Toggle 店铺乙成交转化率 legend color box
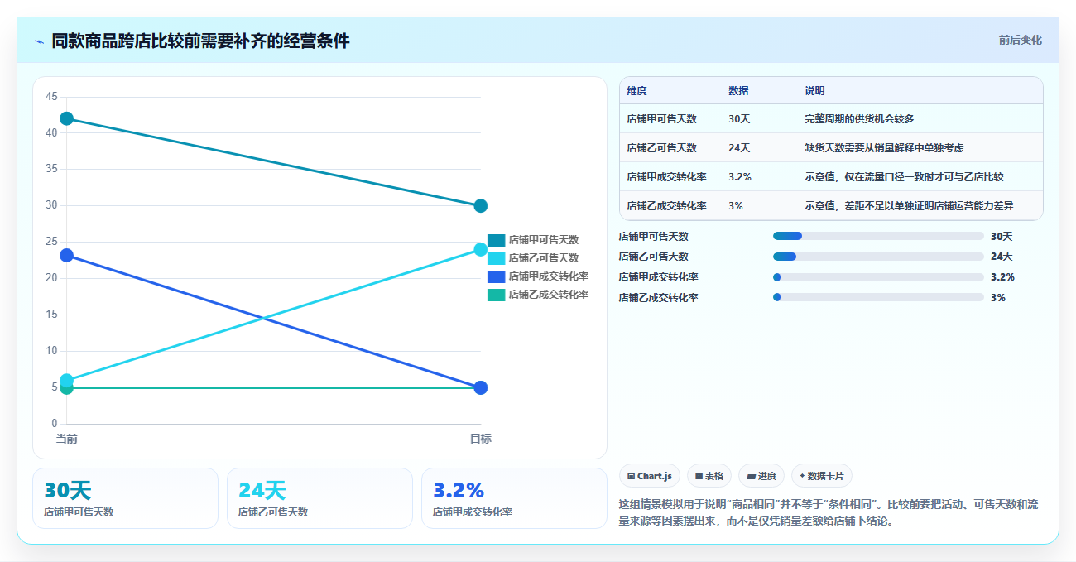 click(496, 295)
